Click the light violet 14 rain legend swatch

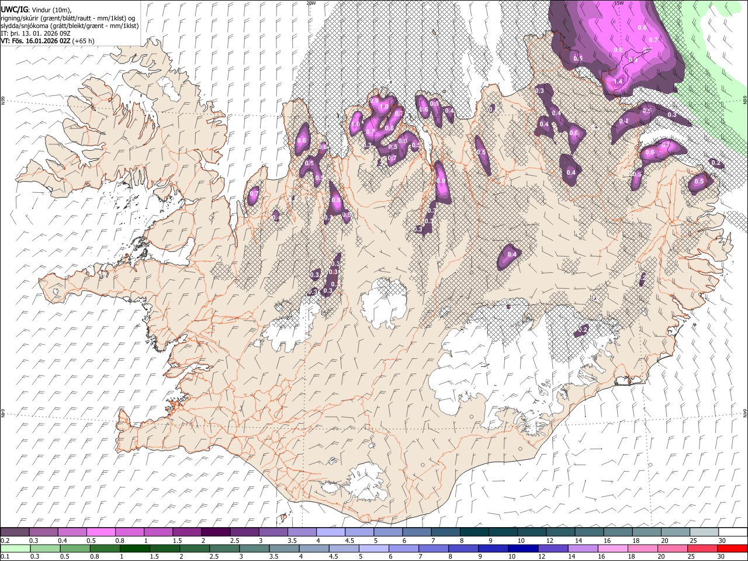[x=583, y=548]
